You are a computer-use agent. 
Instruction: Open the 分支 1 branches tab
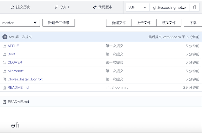point(62,7)
